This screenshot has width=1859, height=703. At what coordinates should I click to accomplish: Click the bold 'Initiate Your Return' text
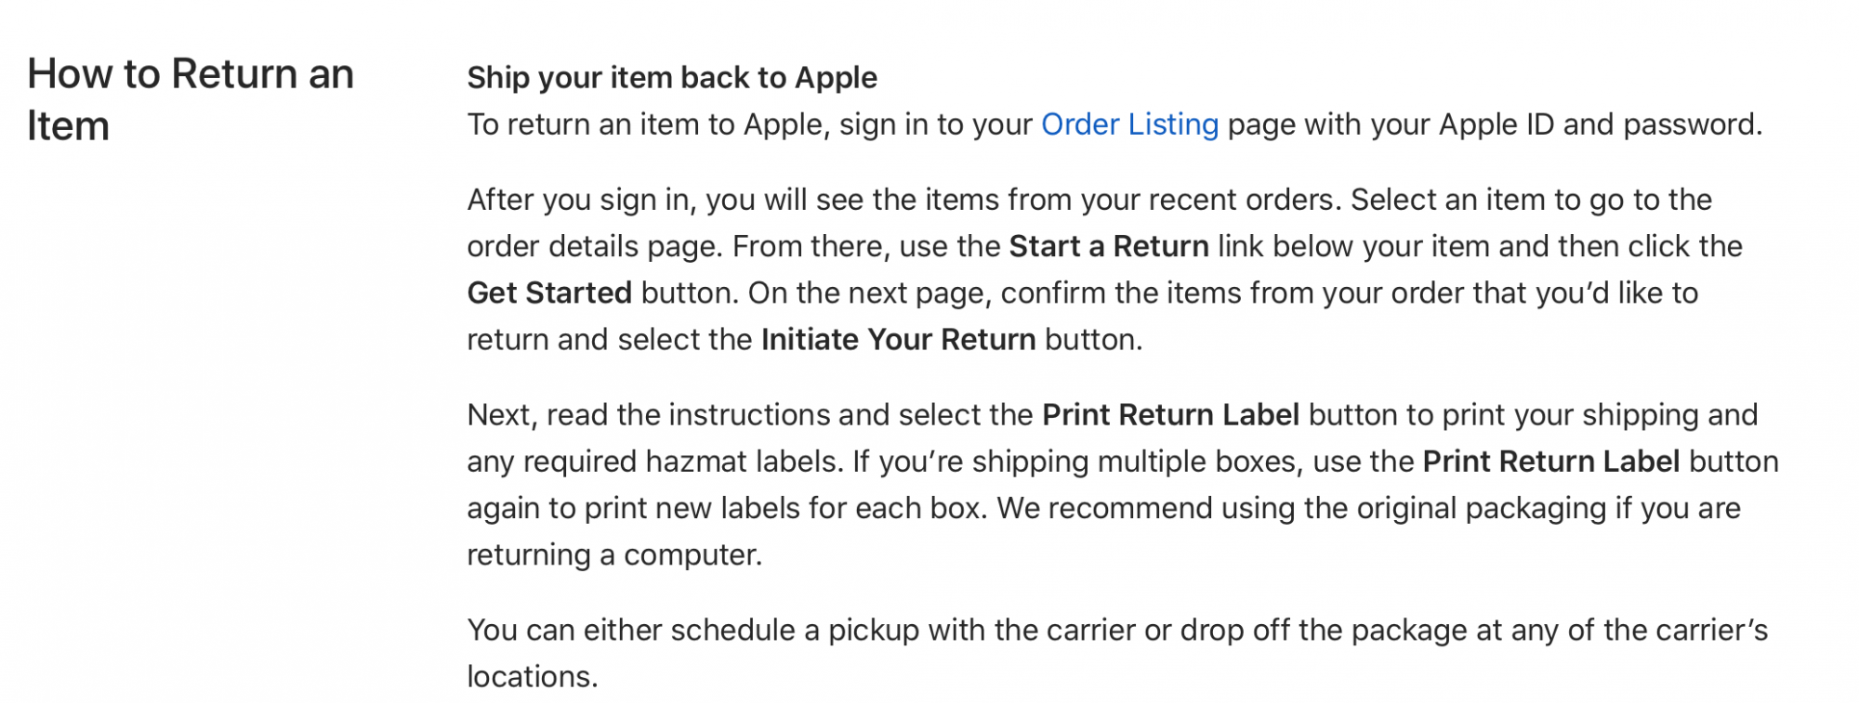(x=898, y=339)
